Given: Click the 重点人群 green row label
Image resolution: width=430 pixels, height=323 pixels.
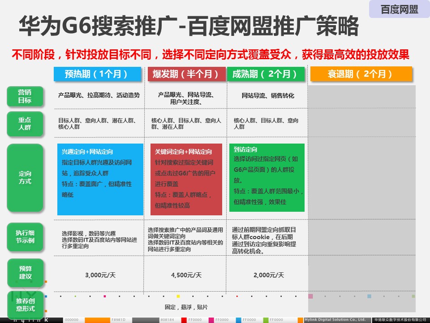Looking at the screenshot, I should (25, 124).
